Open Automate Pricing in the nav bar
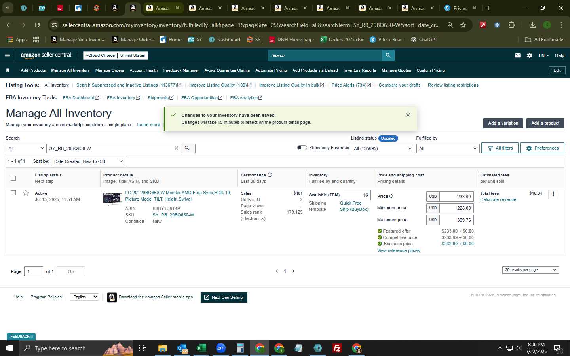570x356 pixels. (271, 70)
